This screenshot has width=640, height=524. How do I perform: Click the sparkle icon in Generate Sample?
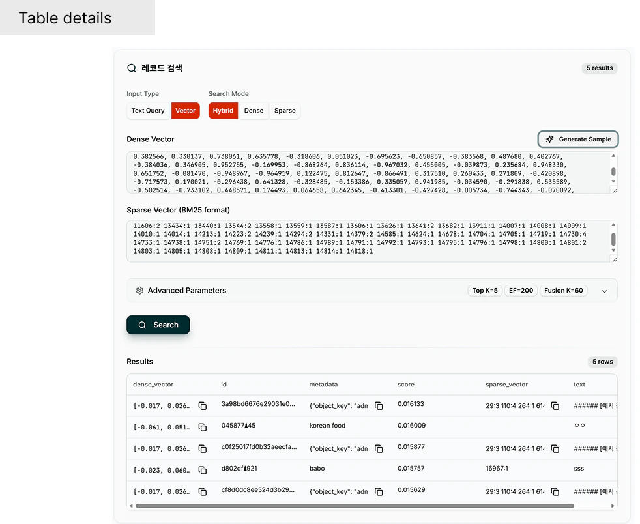click(550, 139)
